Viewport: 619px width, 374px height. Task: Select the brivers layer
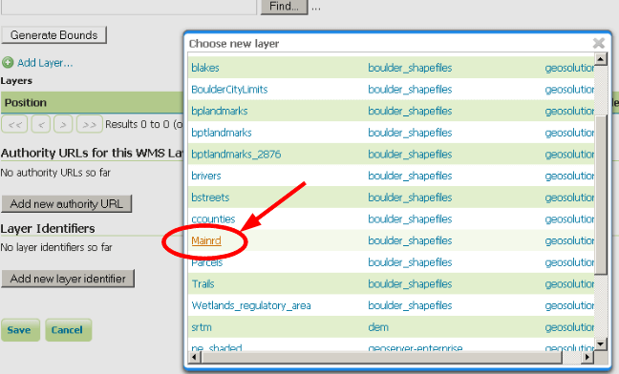[x=206, y=176]
